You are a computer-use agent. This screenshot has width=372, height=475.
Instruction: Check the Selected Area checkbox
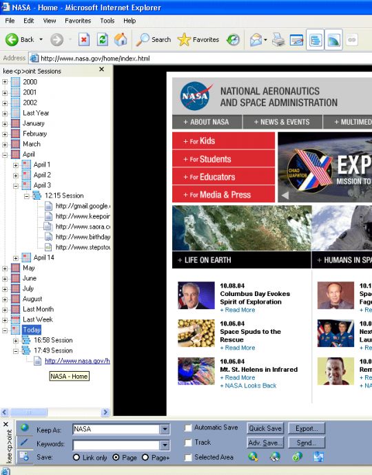click(188, 457)
